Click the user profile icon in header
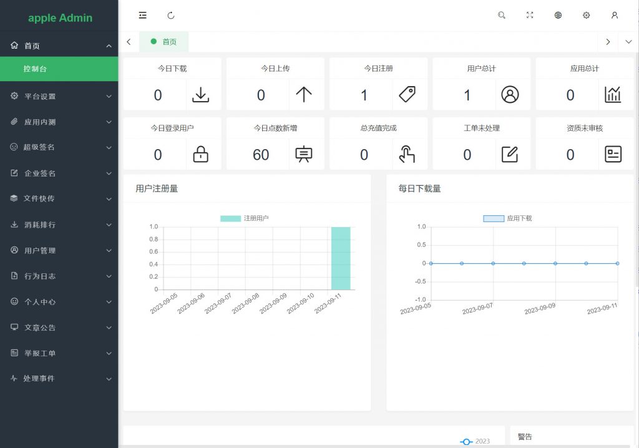Viewport: 639px width, 448px height. pyautogui.click(x=614, y=15)
